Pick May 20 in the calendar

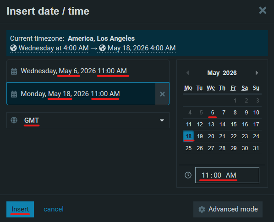coord(211,136)
